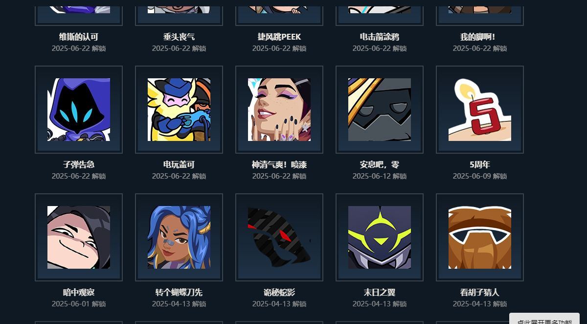Select the 转个蝴蝶刀先 blue-haired icon
Screen dimensions: 587x324
[x=179, y=237]
